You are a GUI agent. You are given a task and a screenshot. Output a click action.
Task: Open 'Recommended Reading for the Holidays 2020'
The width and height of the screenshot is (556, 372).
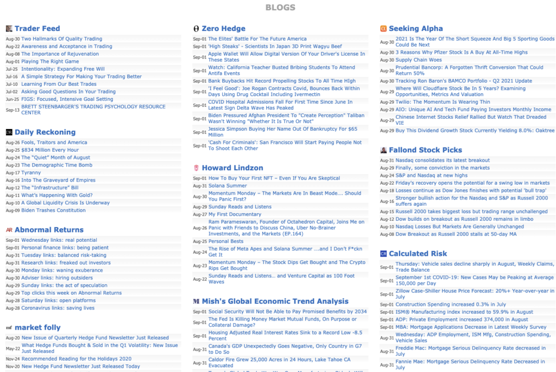pyautogui.click(x=76, y=359)
